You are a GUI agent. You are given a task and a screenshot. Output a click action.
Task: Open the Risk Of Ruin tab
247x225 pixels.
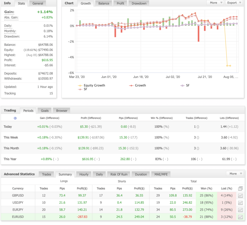pyautogui.click(x=119, y=174)
